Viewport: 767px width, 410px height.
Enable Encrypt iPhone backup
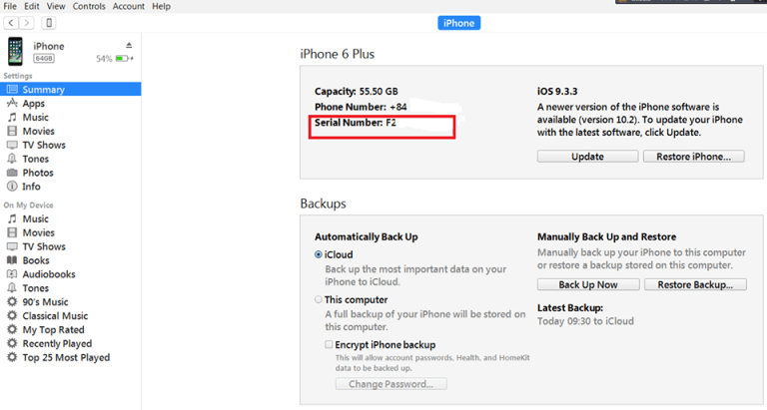point(329,344)
